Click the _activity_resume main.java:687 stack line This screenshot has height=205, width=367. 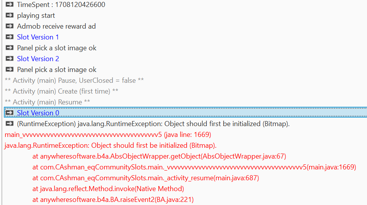(145, 178)
